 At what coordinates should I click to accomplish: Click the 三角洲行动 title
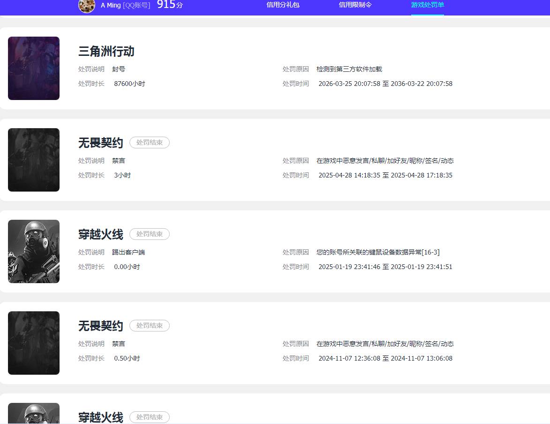(x=106, y=52)
